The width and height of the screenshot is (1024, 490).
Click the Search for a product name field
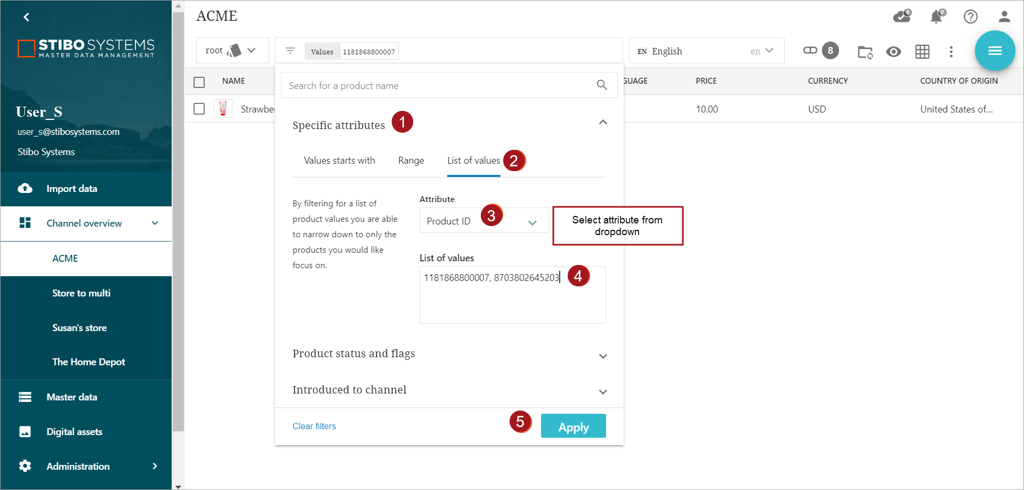tap(440, 86)
